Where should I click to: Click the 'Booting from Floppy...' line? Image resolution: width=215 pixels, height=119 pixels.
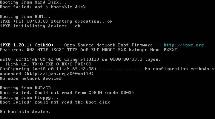click(x=29, y=98)
